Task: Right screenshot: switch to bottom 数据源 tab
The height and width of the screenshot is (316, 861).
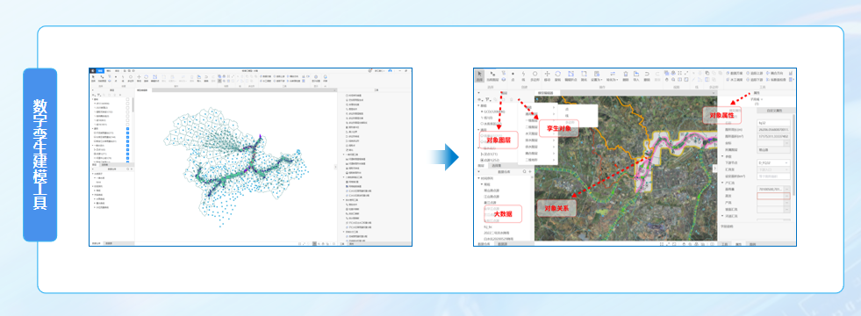Action: 502,243
